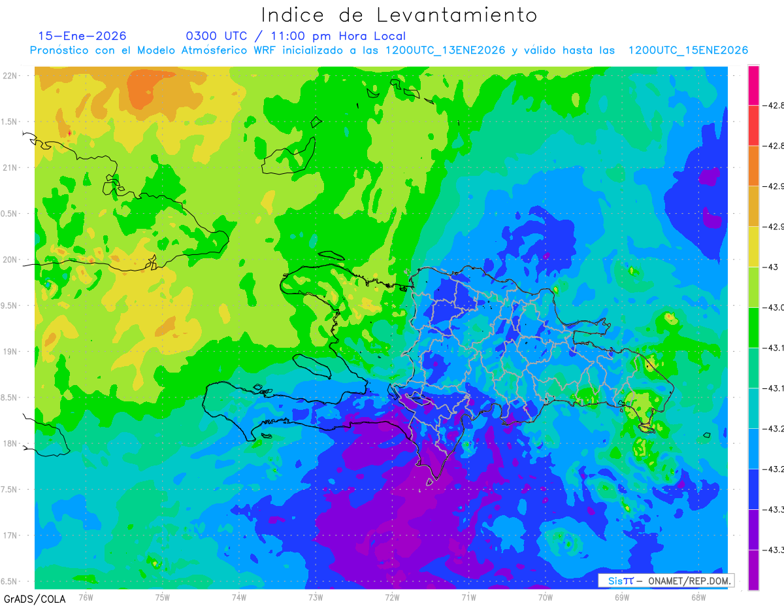Click the teal-green swatch in the legend

[753, 367]
